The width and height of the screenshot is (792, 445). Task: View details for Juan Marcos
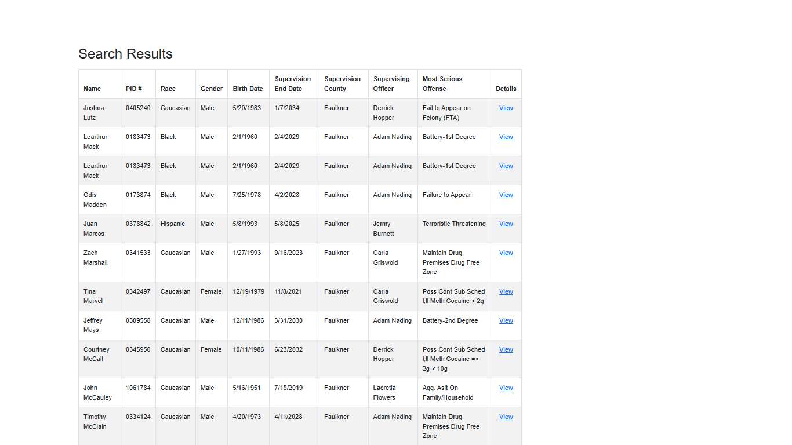click(x=506, y=224)
